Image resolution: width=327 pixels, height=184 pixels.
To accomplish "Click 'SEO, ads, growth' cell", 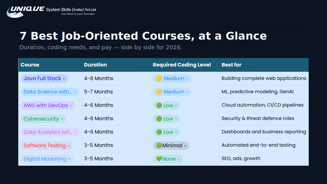I will tap(264, 159).
